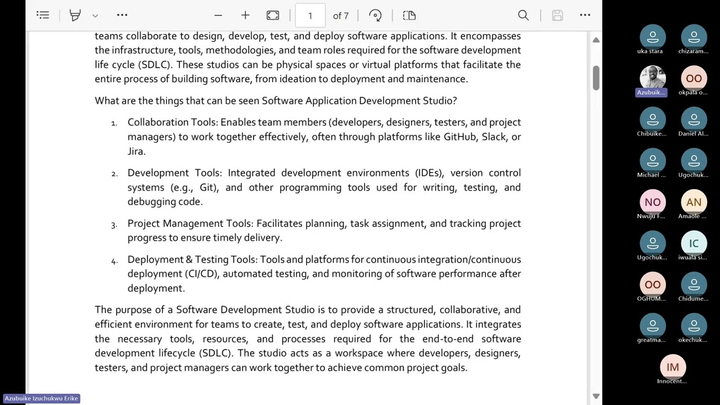Open the search in document tool

coord(524,16)
